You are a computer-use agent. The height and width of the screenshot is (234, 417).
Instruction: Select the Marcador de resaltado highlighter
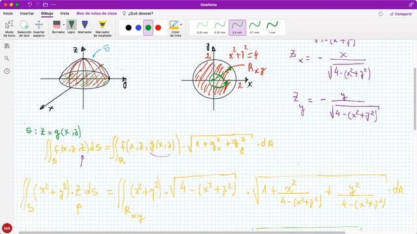pyautogui.click(x=102, y=28)
